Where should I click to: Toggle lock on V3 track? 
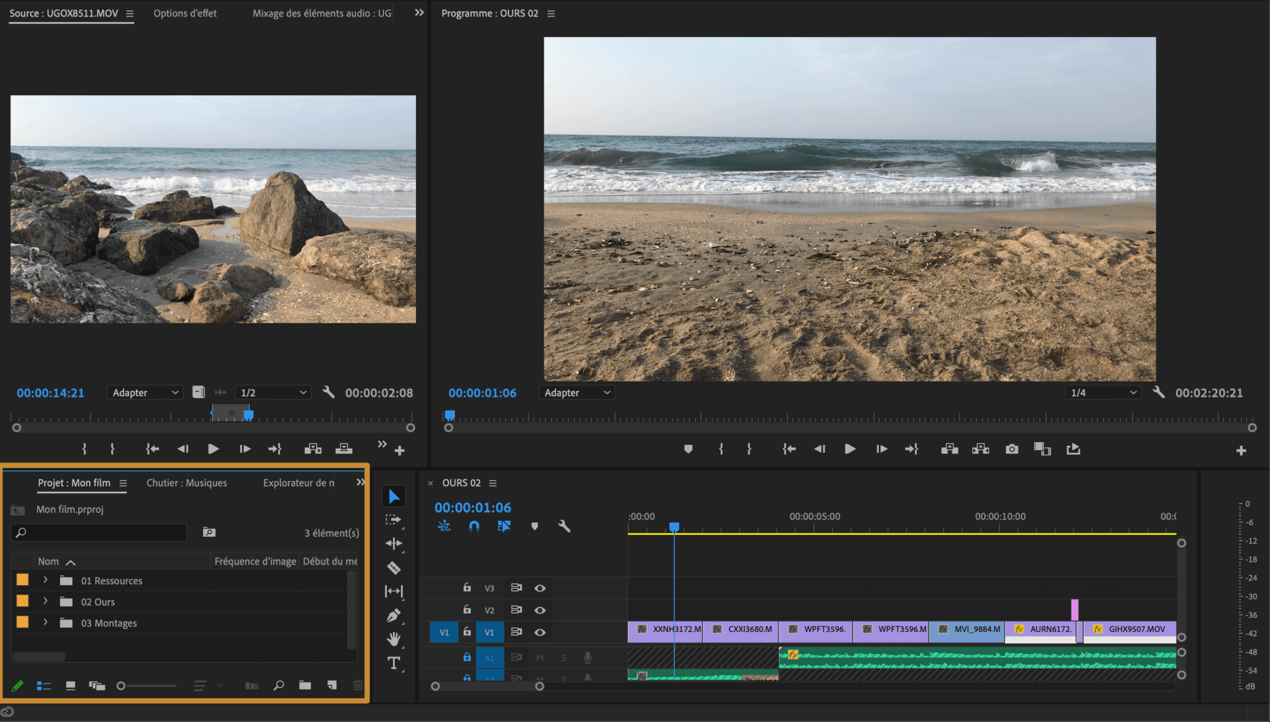tap(467, 587)
